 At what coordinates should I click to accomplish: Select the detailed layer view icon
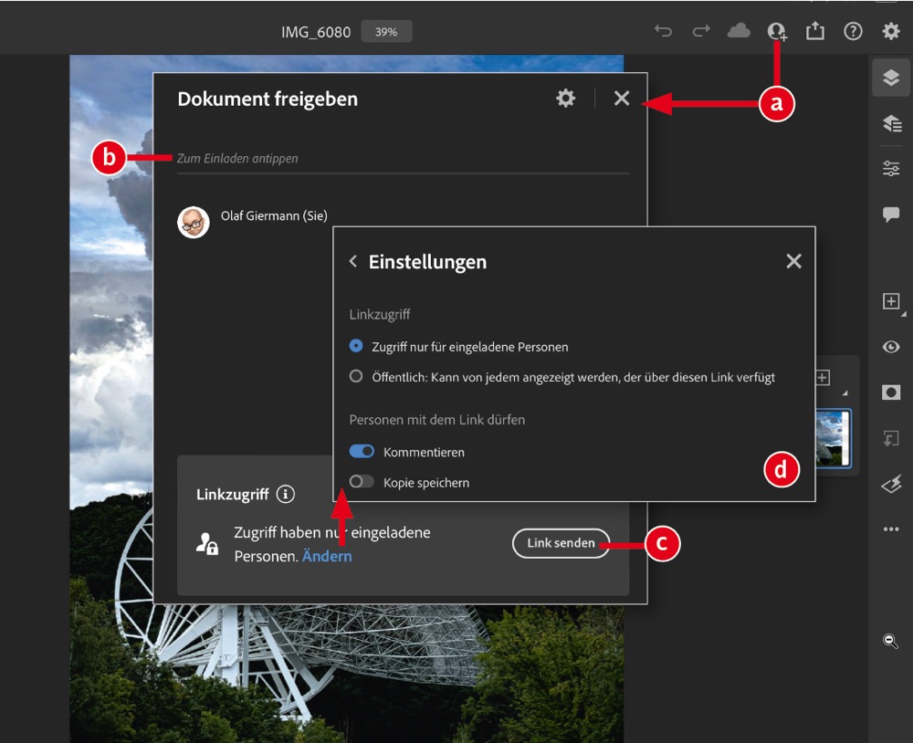[891, 123]
